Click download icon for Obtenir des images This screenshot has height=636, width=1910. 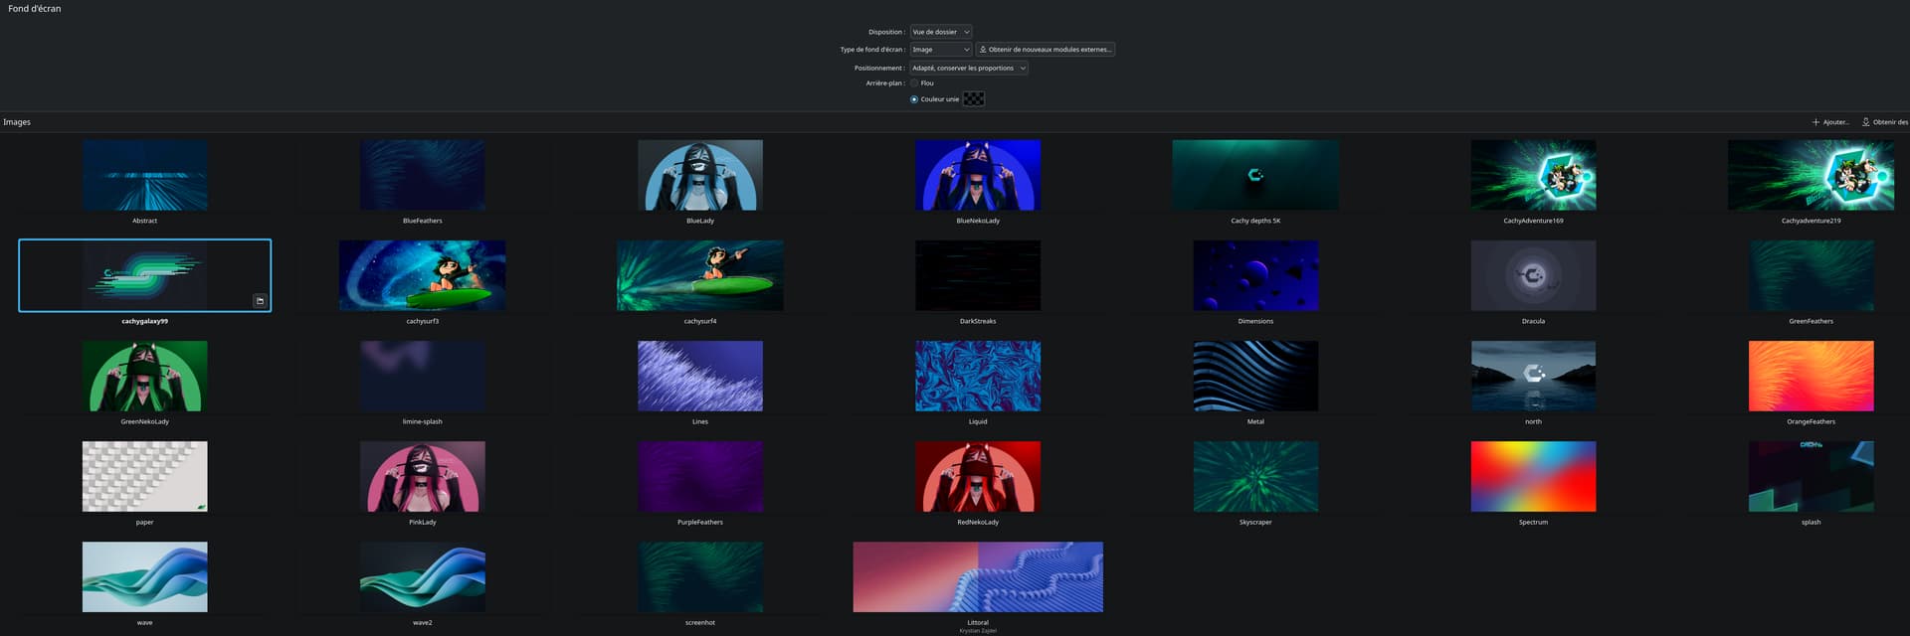(1865, 122)
